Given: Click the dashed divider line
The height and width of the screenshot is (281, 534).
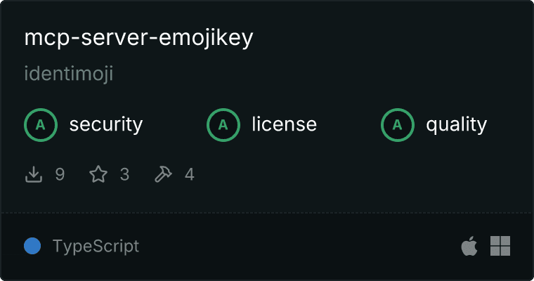Looking at the screenshot, I should click(x=267, y=214).
